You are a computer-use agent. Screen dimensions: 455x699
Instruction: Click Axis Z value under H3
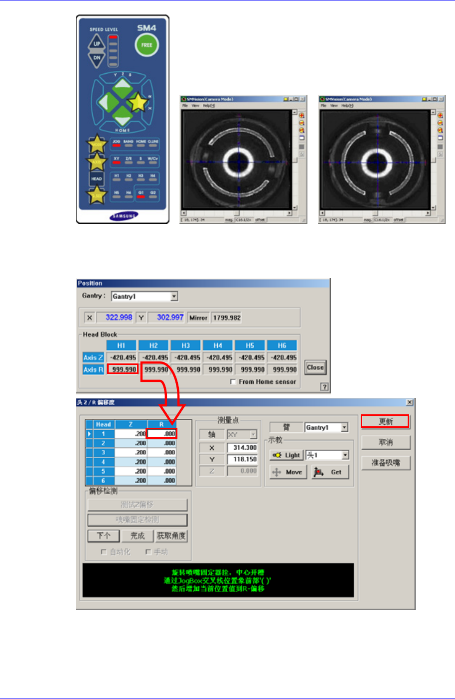(x=186, y=357)
